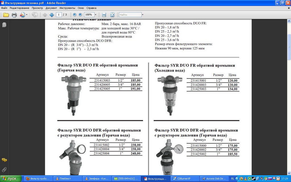Open the Comments panel in the sidebar

pyautogui.click(x=4, y=160)
